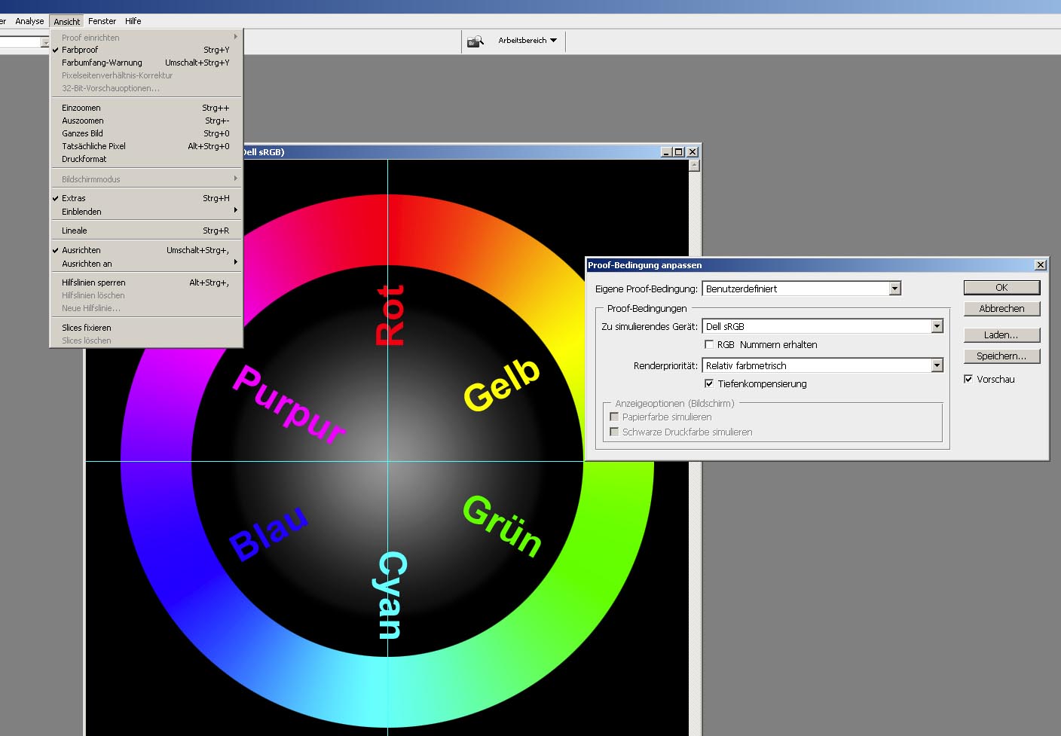Maximize the Dell sRGB document window
The image size is (1061, 736).
[x=679, y=152]
